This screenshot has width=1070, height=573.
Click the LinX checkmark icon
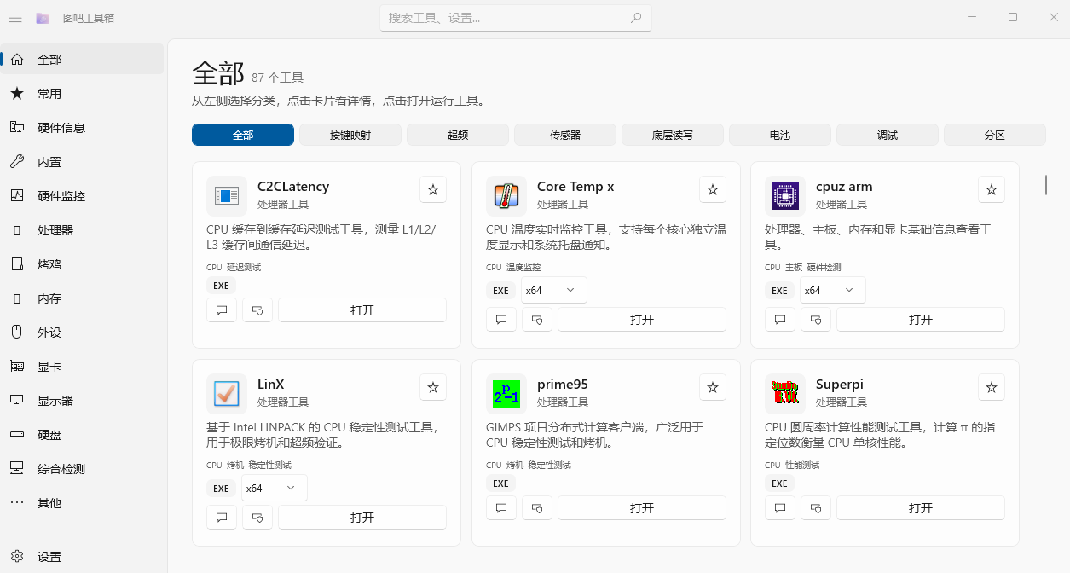(x=227, y=394)
